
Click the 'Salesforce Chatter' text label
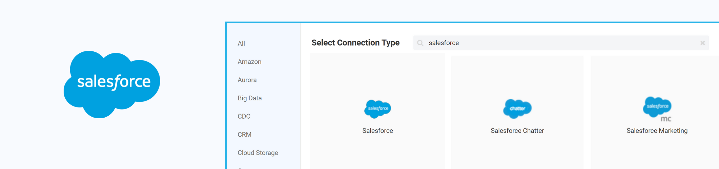click(x=517, y=131)
